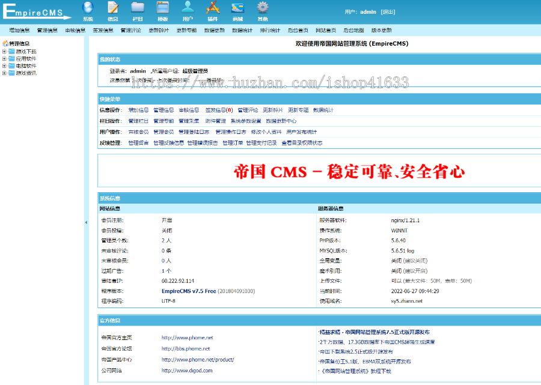Screen dimensions: 541x385
Task: Select 数据更新 in the top menu bar
Action: click(214, 30)
